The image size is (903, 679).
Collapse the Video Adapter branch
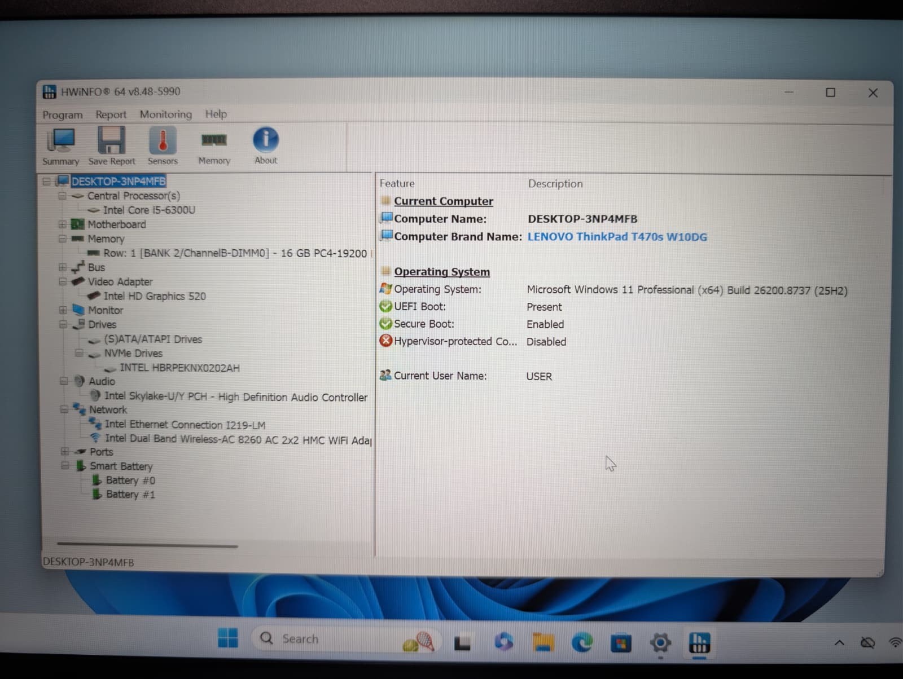pos(63,281)
